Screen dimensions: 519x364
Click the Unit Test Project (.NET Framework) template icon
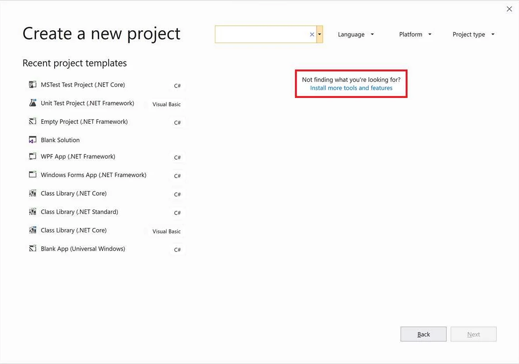33,102
